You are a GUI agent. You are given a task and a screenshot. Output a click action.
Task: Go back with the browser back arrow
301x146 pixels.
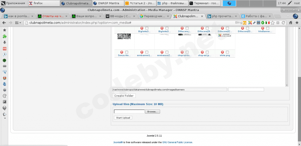[x=4, y=23]
